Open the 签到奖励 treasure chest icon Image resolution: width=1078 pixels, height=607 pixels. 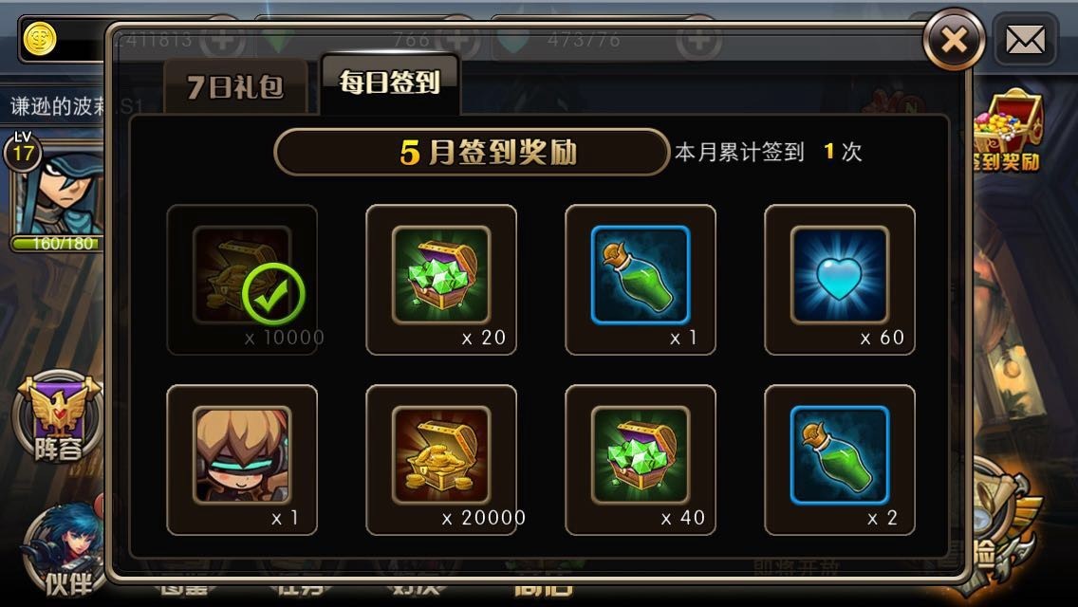[1007, 131]
